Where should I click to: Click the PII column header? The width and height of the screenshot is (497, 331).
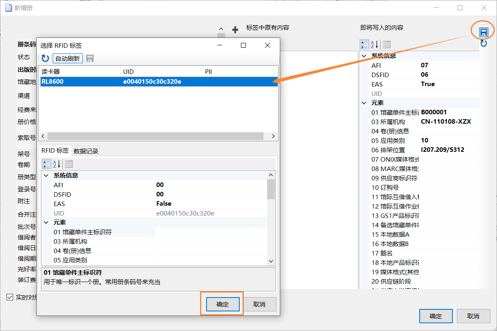point(240,71)
